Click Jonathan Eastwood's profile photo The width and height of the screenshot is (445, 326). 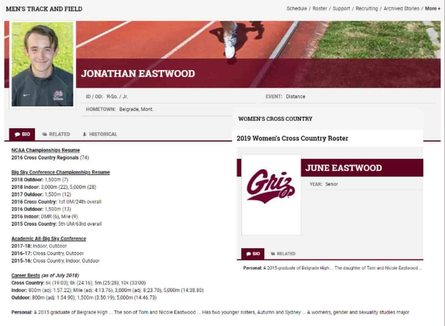(42, 64)
